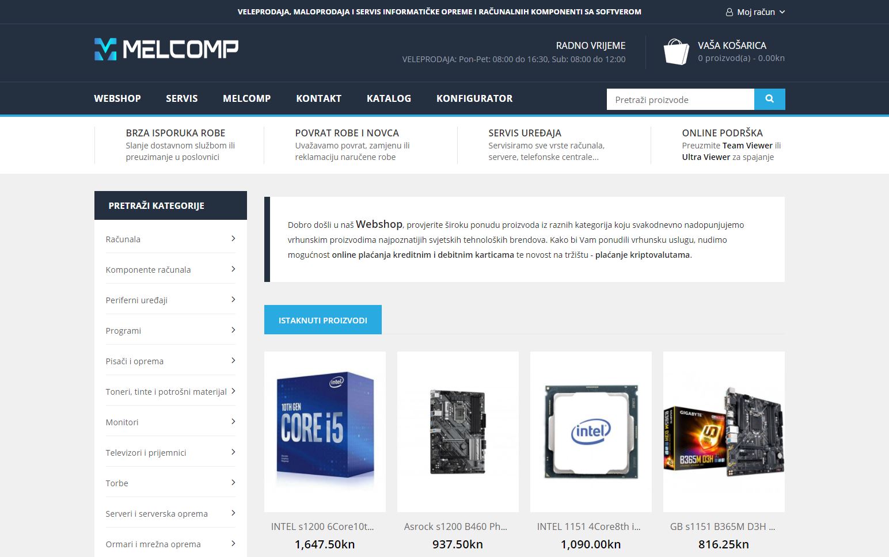Focus the Pretraži proizvode search field

click(x=681, y=99)
